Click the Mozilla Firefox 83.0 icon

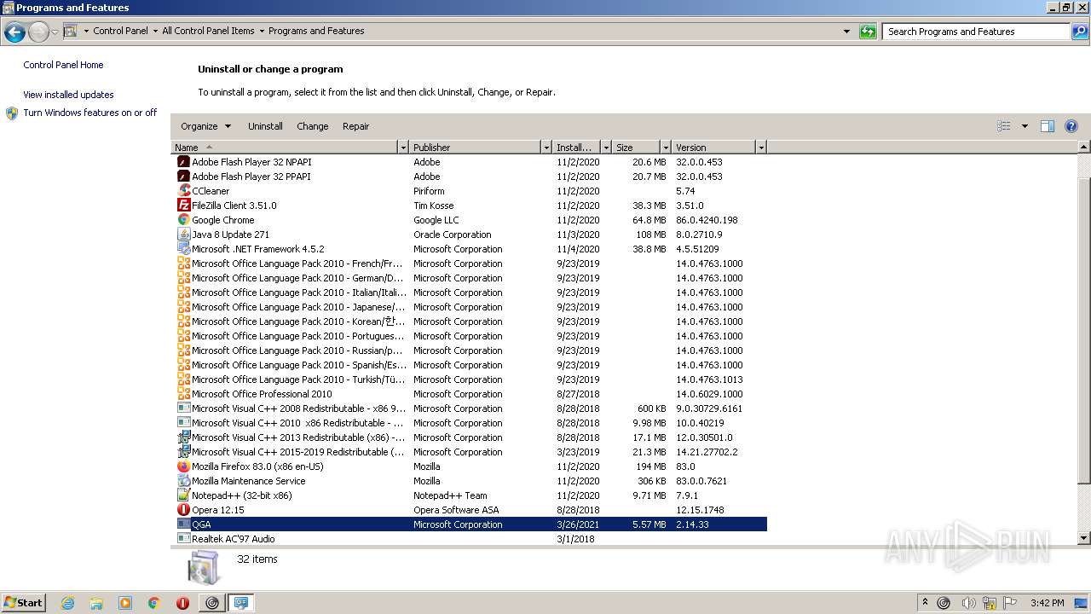183,466
